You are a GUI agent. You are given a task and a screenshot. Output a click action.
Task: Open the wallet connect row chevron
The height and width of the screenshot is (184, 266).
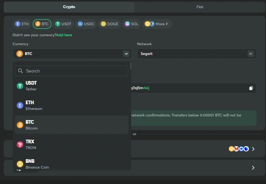253,149
